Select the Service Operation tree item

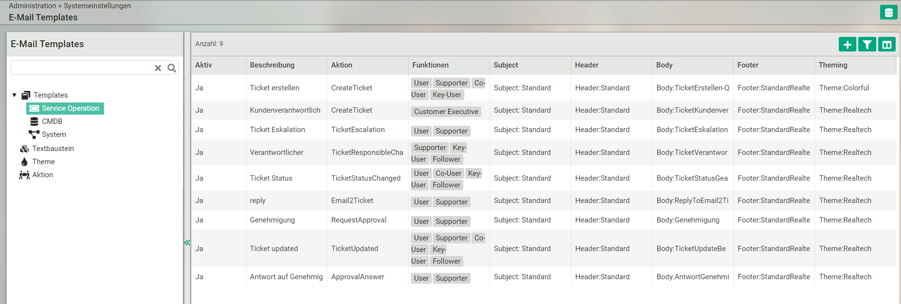(x=66, y=108)
